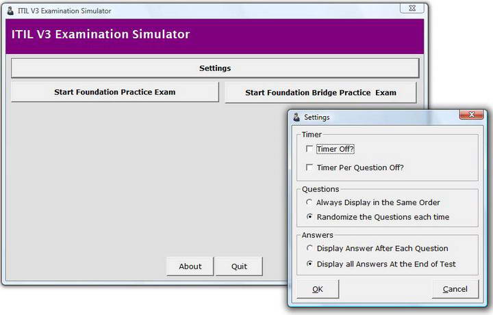Open the Settings button in main window
The width and height of the screenshot is (493, 315).
pos(215,68)
